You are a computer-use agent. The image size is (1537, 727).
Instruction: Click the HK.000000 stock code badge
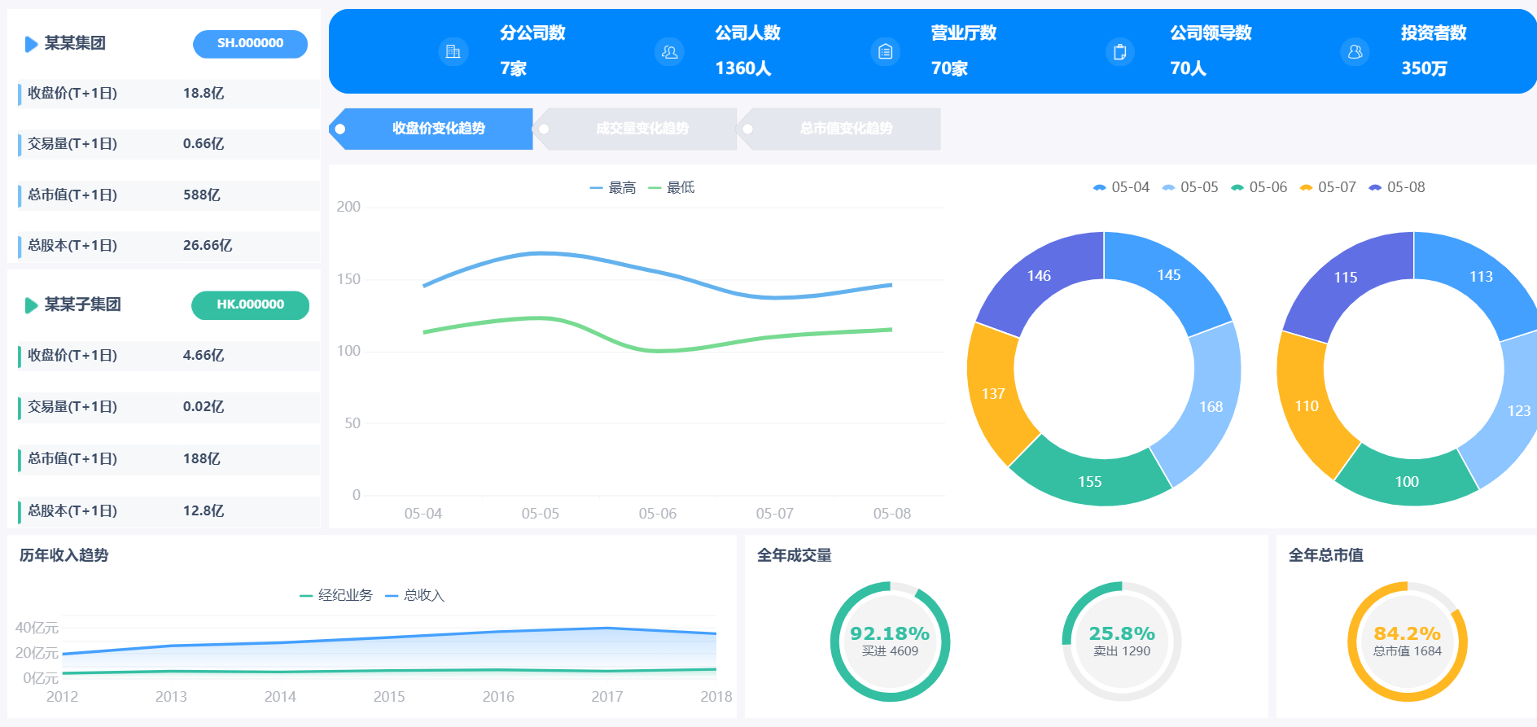tap(250, 305)
